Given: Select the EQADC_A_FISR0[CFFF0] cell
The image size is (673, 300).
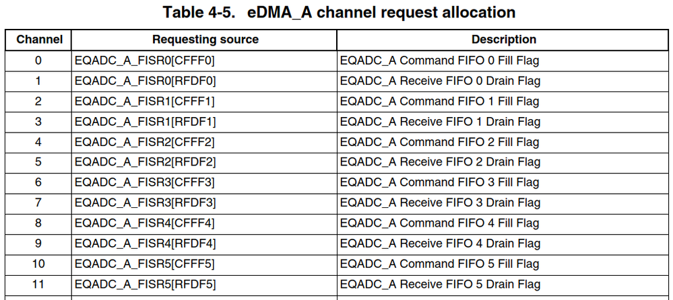Looking at the screenshot, I should [x=145, y=61].
